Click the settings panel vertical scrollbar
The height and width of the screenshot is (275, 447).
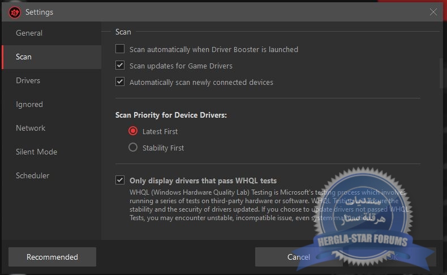441,73
